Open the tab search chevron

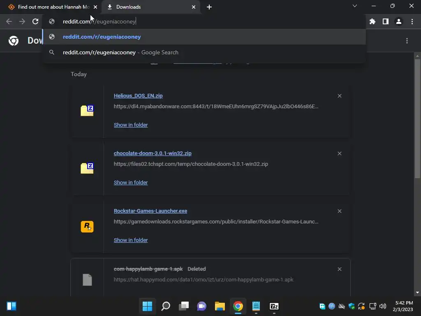(x=355, y=6)
